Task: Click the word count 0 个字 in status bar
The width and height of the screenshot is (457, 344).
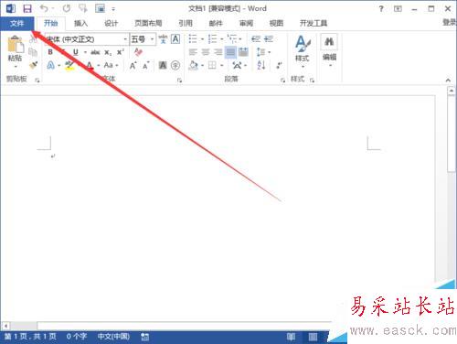Action: tap(77, 337)
